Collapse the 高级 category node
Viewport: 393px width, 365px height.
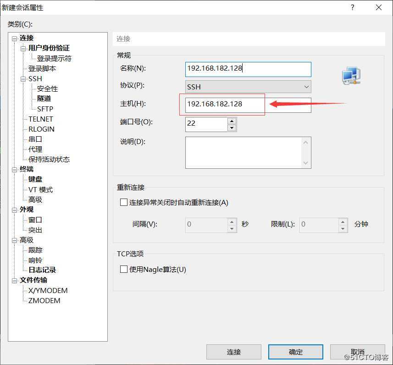15,240
